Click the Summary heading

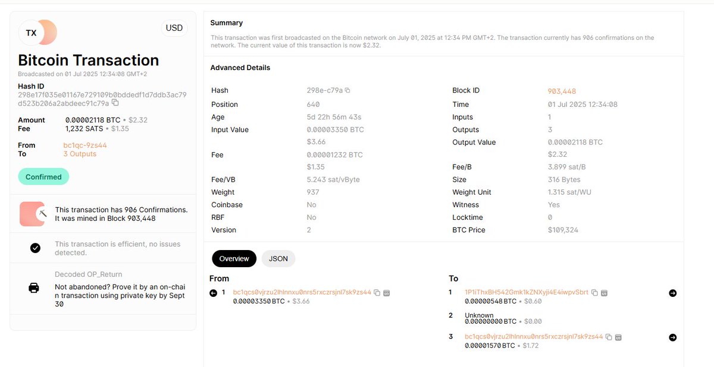[x=227, y=23]
